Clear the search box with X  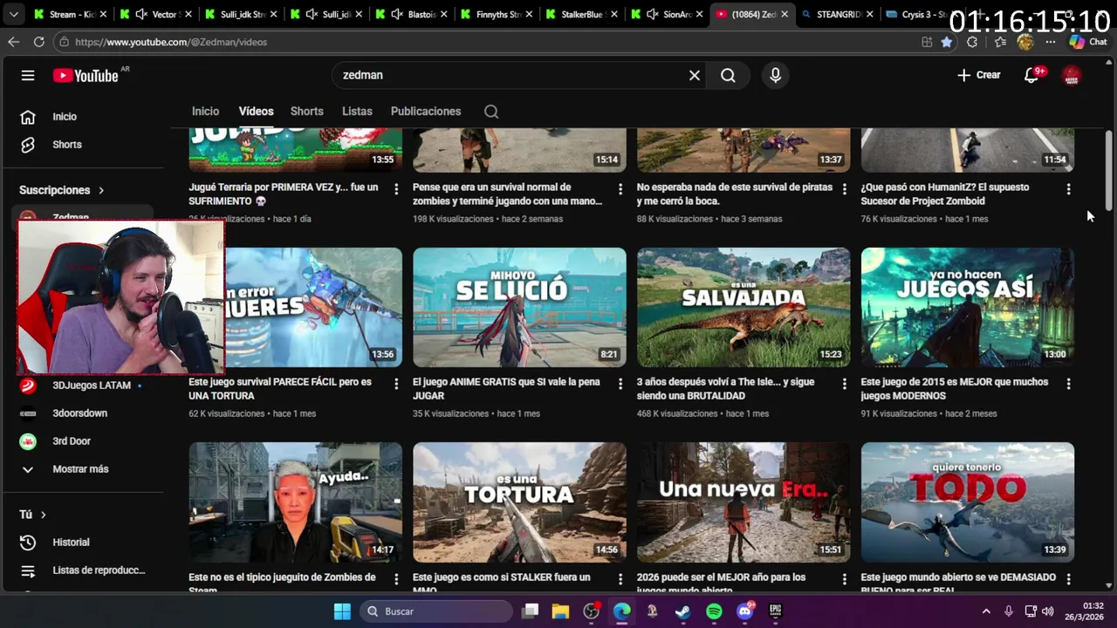(695, 75)
